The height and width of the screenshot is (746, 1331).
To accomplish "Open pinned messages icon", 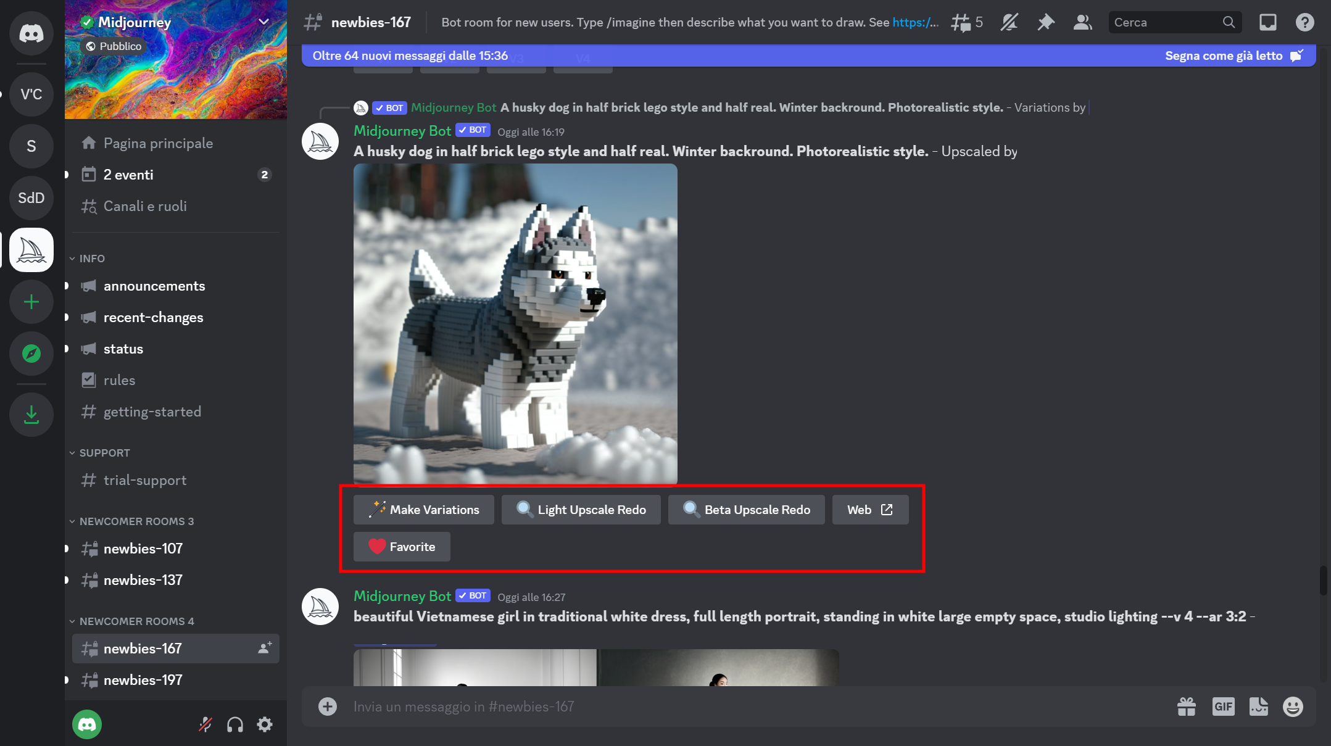I will click(1045, 23).
